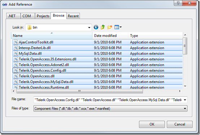Click the horizontal scrollbar thumb
200x135 pixels.
79,91
